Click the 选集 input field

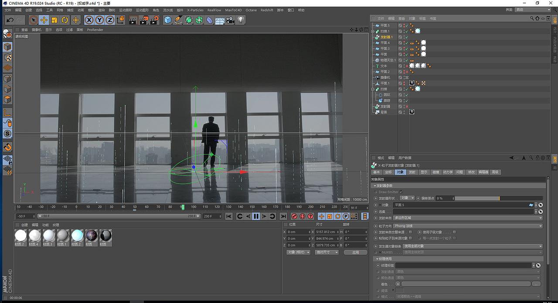463,212
